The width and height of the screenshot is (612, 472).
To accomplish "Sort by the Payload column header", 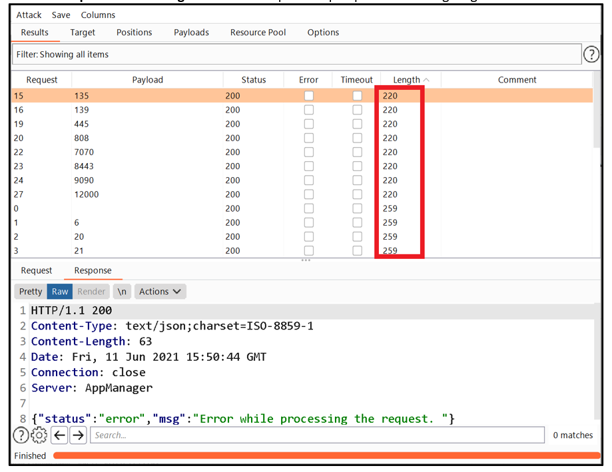I will pyautogui.click(x=148, y=80).
